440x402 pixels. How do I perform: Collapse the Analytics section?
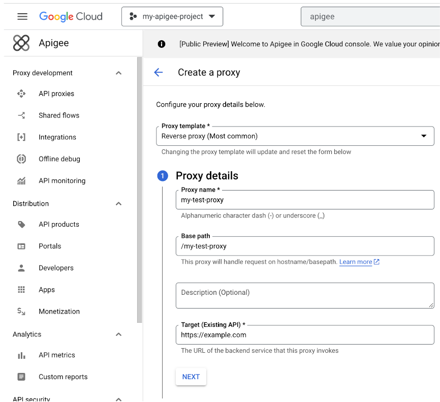[118, 334]
